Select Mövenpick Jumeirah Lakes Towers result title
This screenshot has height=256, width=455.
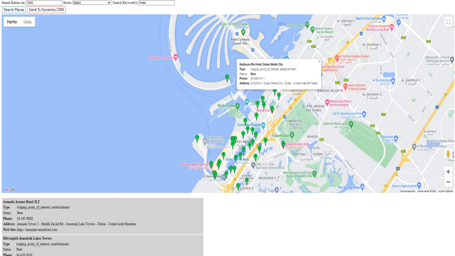coord(27,238)
